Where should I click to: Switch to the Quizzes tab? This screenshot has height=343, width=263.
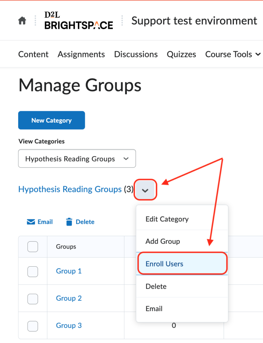[x=181, y=54]
